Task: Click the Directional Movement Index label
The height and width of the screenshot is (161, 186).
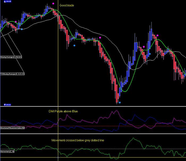Action: pos(12,128)
